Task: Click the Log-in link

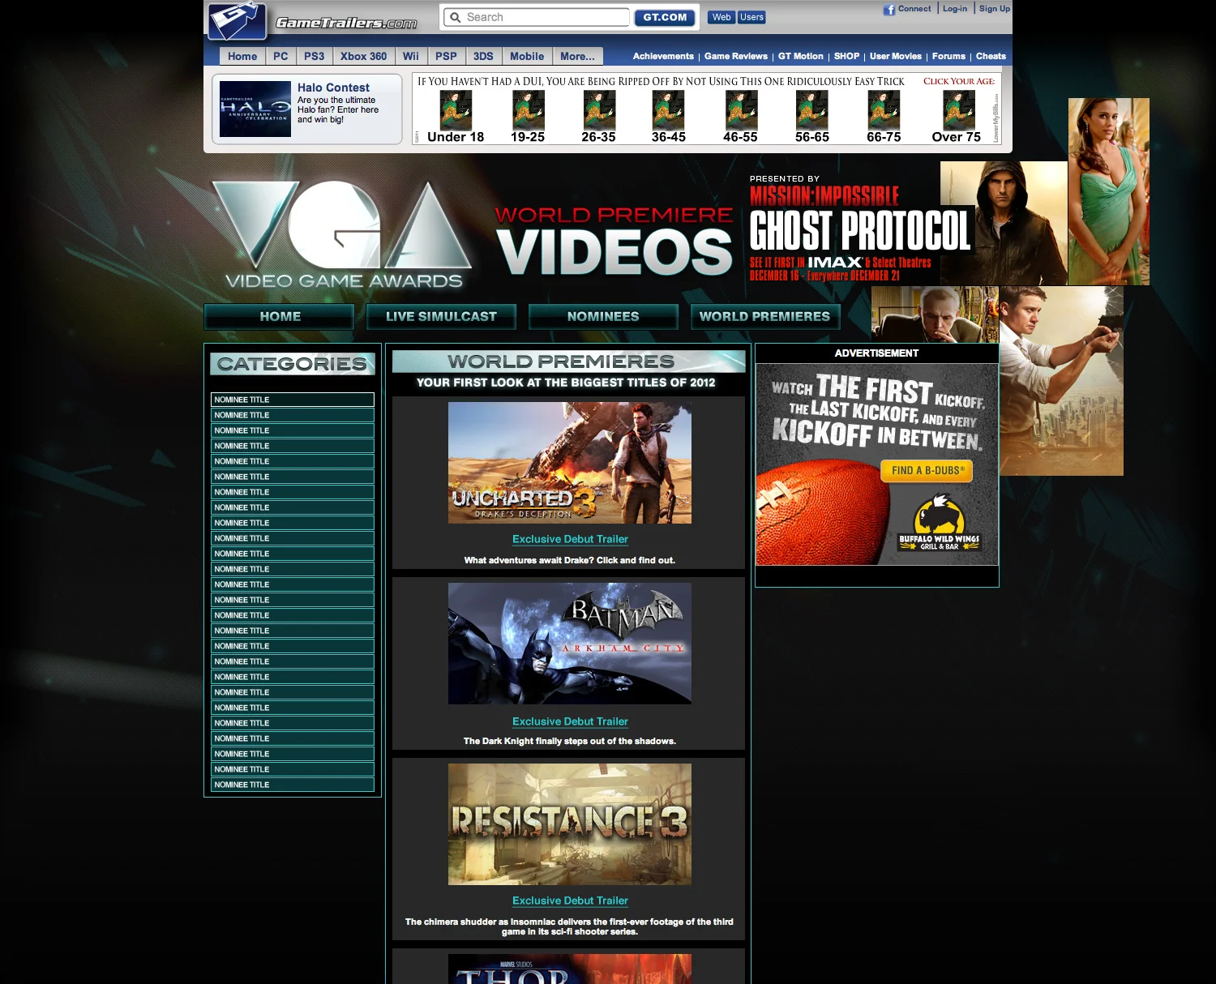Action: (955, 9)
